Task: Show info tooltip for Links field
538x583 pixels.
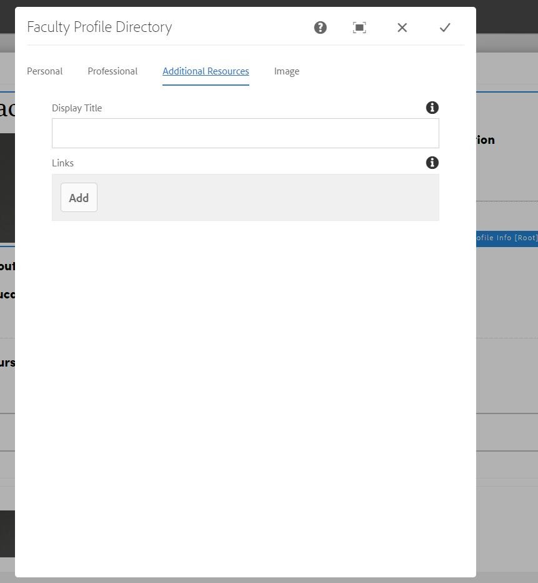Action: tap(432, 163)
